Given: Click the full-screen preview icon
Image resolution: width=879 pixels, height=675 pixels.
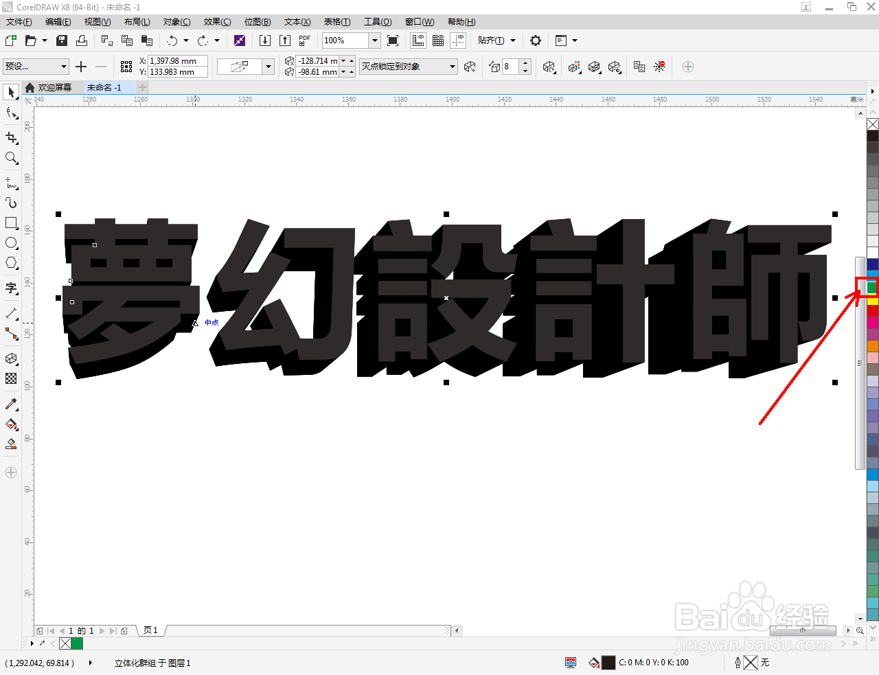Looking at the screenshot, I should pyautogui.click(x=393, y=41).
